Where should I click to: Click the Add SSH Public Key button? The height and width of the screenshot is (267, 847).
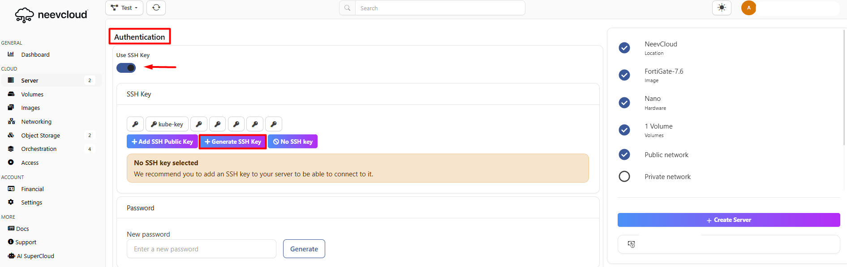coord(162,142)
